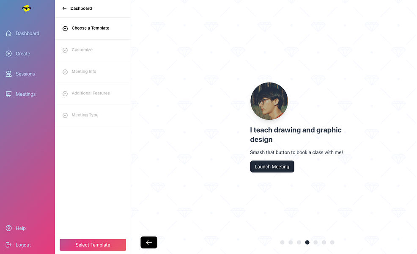Open the Additional Features step

pos(93,94)
